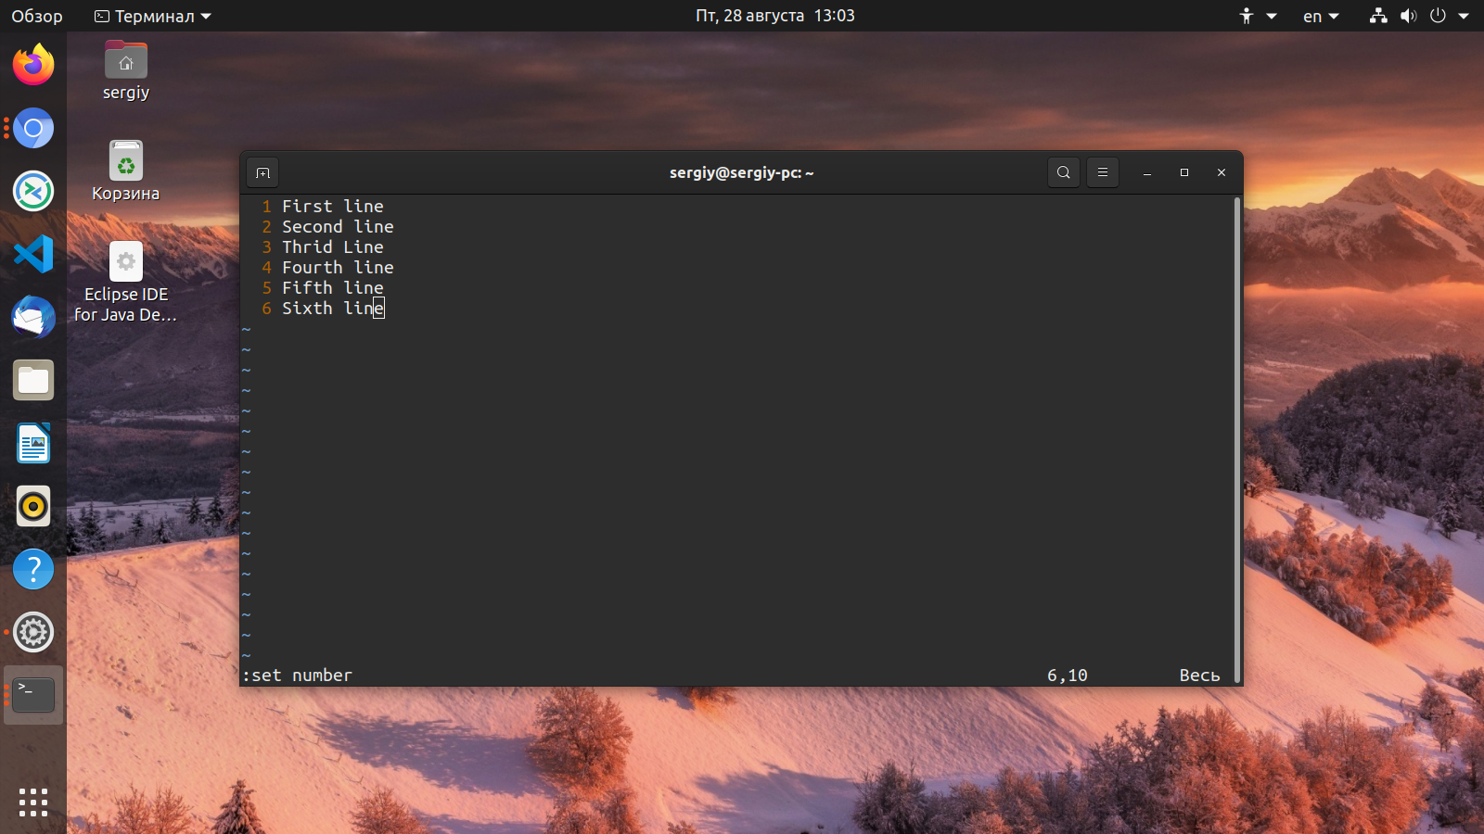Click the 'Весь' status indicator
1484x834 pixels.
1199,676
